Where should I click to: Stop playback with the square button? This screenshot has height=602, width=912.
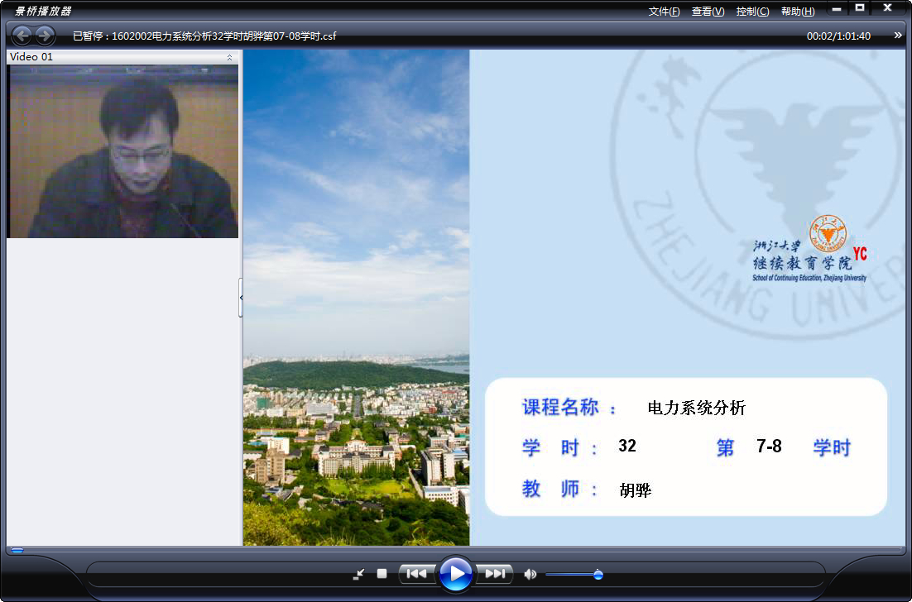tap(382, 574)
